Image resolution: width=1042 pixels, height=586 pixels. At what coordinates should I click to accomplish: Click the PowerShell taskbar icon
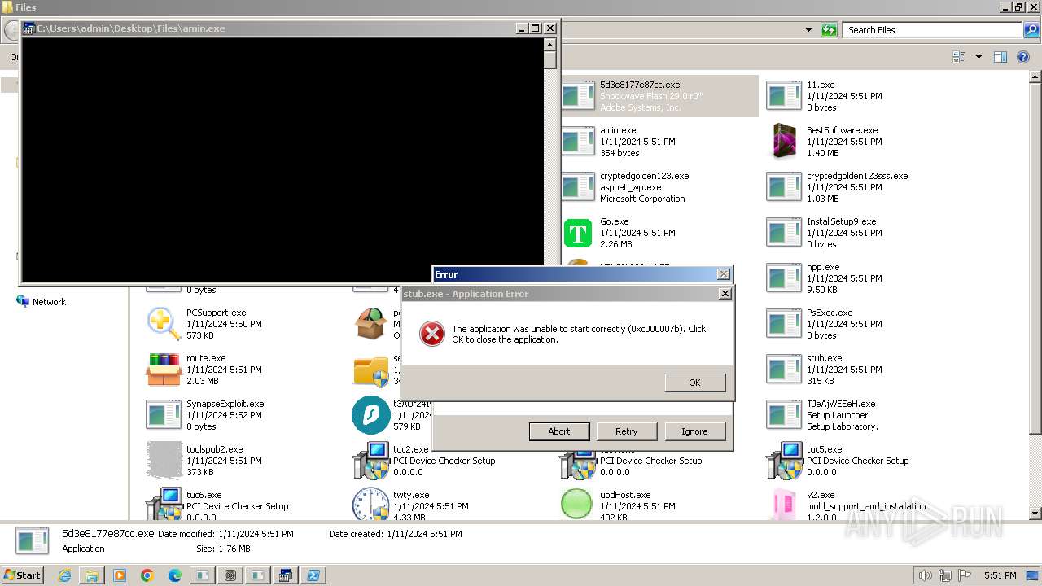pos(313,575)
